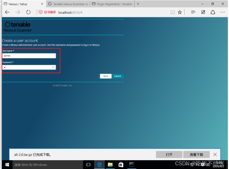Open the command prompt taskbar icon
The width and height of the screenshot is (229, 169).
pyautogui.click(x=132, y=165)
